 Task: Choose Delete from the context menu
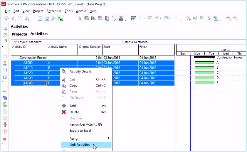tap(86, 112)
